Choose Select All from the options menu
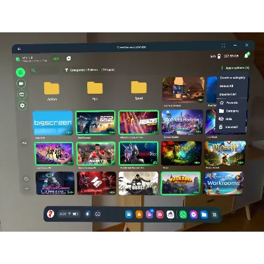The image size is (264, 264). (226, 86)
